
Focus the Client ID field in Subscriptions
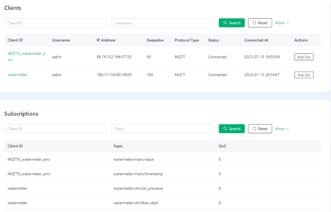point(55,129)
